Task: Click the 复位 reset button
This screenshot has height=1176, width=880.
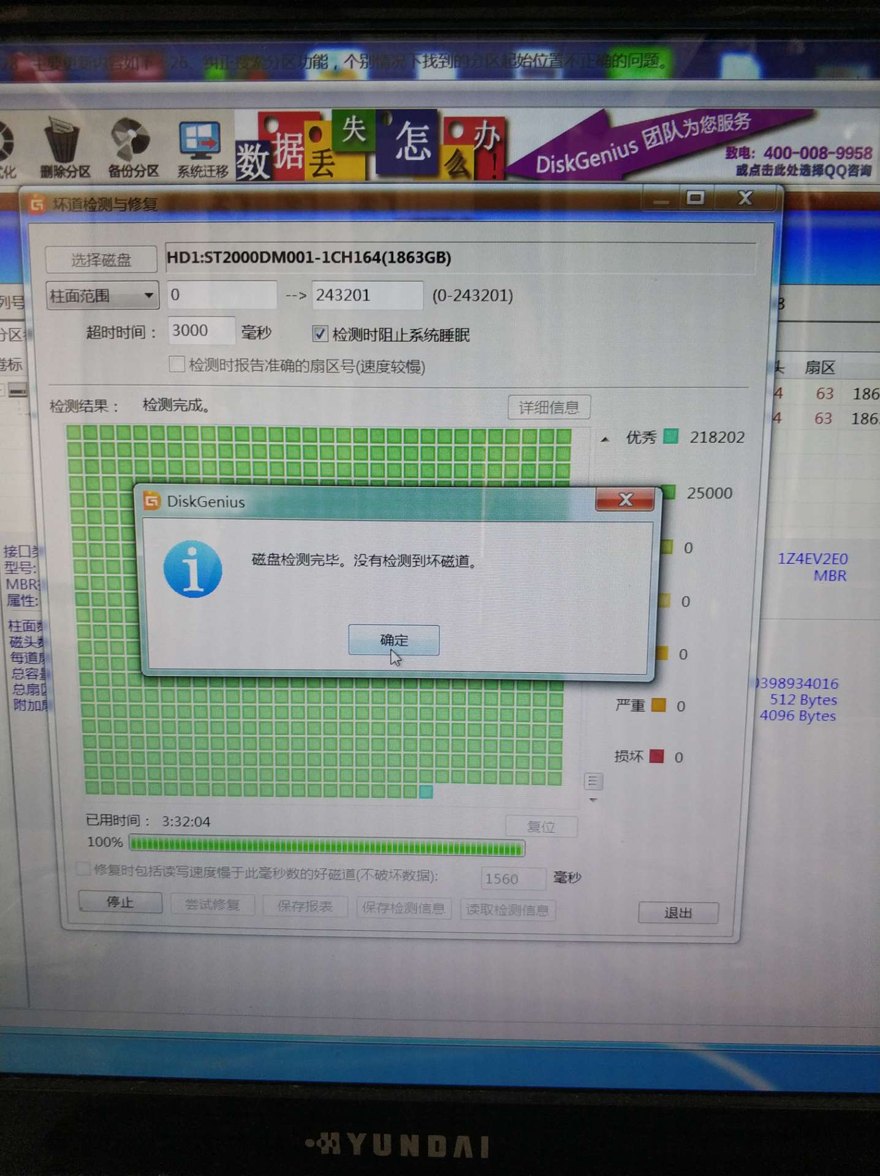Action: [541, 827]
